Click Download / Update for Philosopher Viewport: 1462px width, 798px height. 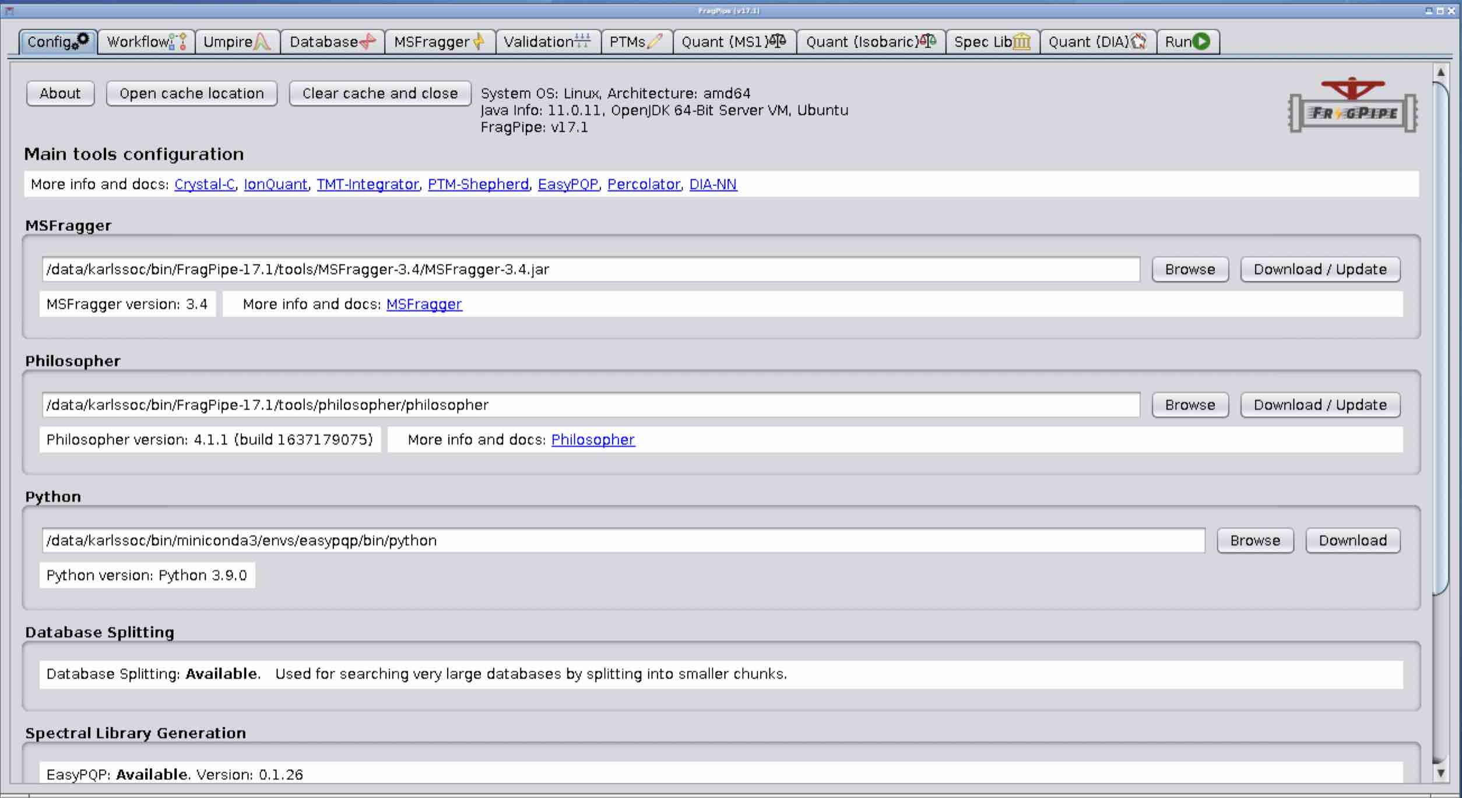[1319, 405]
